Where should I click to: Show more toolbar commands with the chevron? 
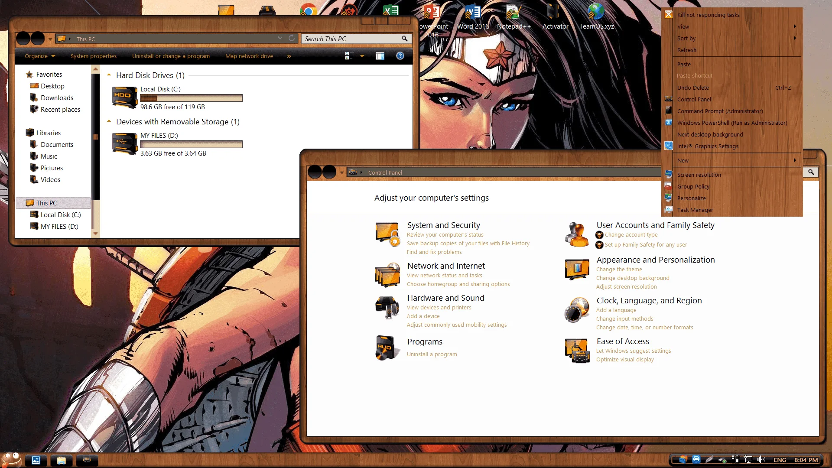[289, 56]
